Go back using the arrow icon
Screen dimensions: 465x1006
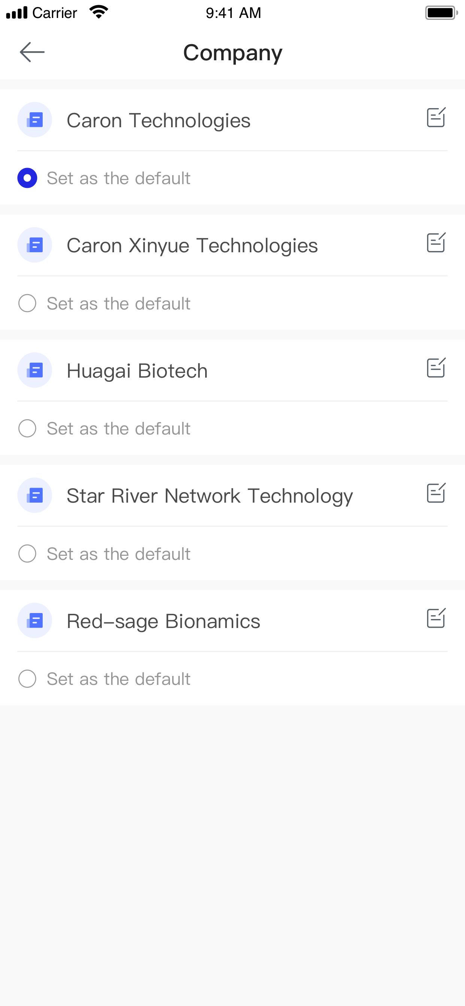click(x=32, y=52)
